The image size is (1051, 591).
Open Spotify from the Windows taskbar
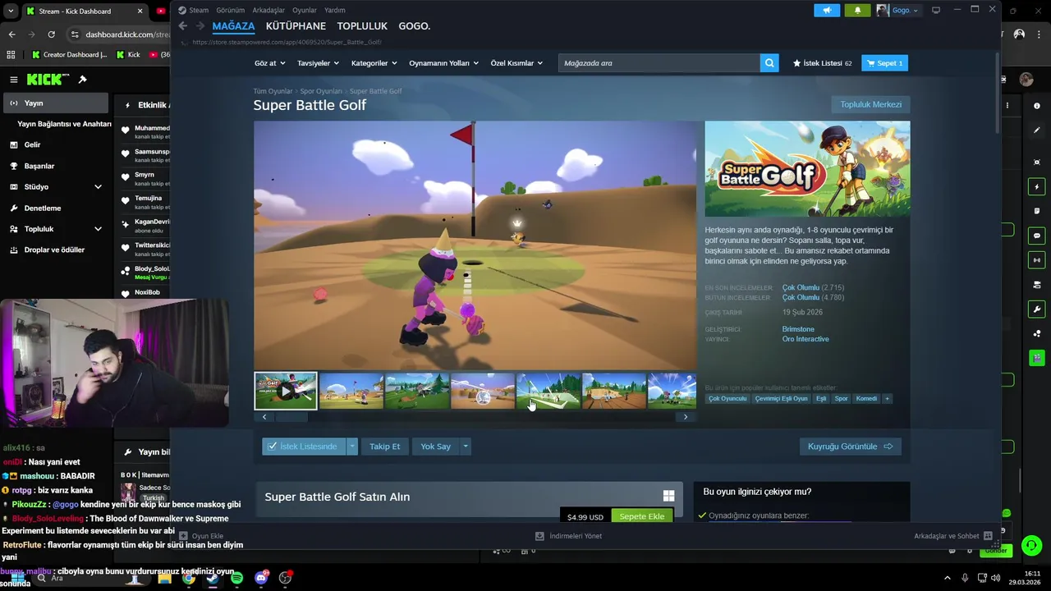(x=236, y=578)
